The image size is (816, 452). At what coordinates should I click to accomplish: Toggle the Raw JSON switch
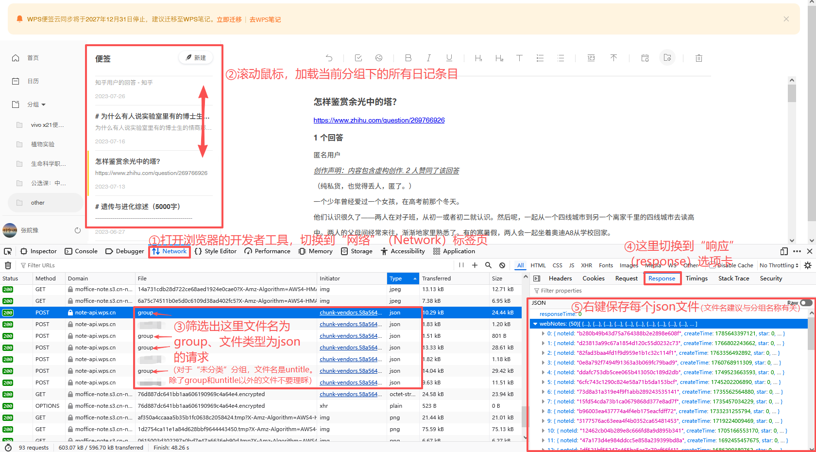pyautogui.click(x=806, y=303)
